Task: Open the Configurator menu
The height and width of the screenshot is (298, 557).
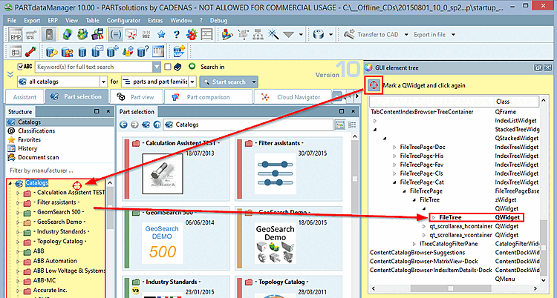Action: pyautogui.click(x=123, y=21)
